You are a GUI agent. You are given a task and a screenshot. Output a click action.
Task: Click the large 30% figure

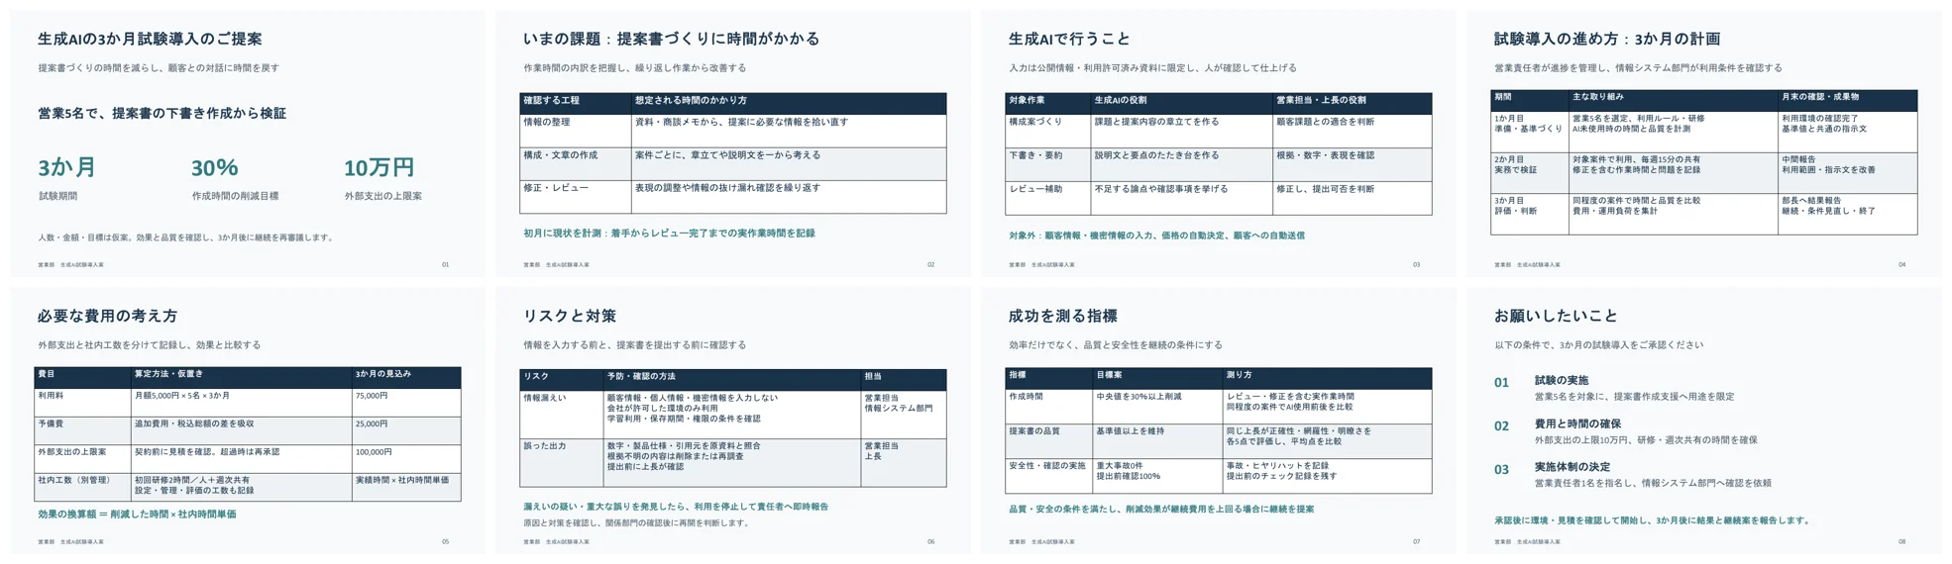(215, 168)
